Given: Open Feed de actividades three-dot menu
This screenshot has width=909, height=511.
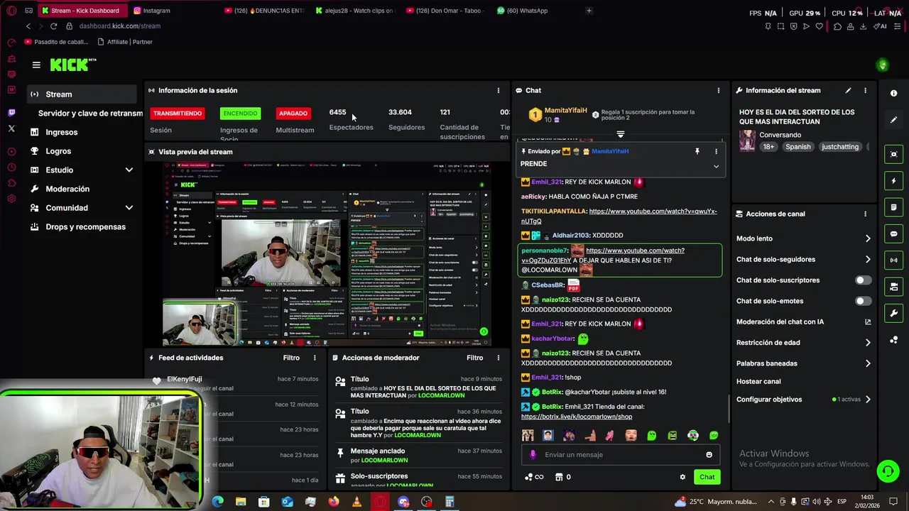Looking at the screenshot, I should pyautogui.click(x=315, y=358).
